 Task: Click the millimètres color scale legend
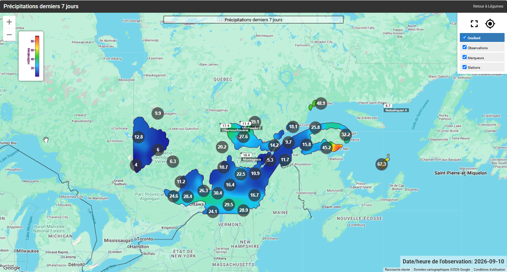[31, 56]
